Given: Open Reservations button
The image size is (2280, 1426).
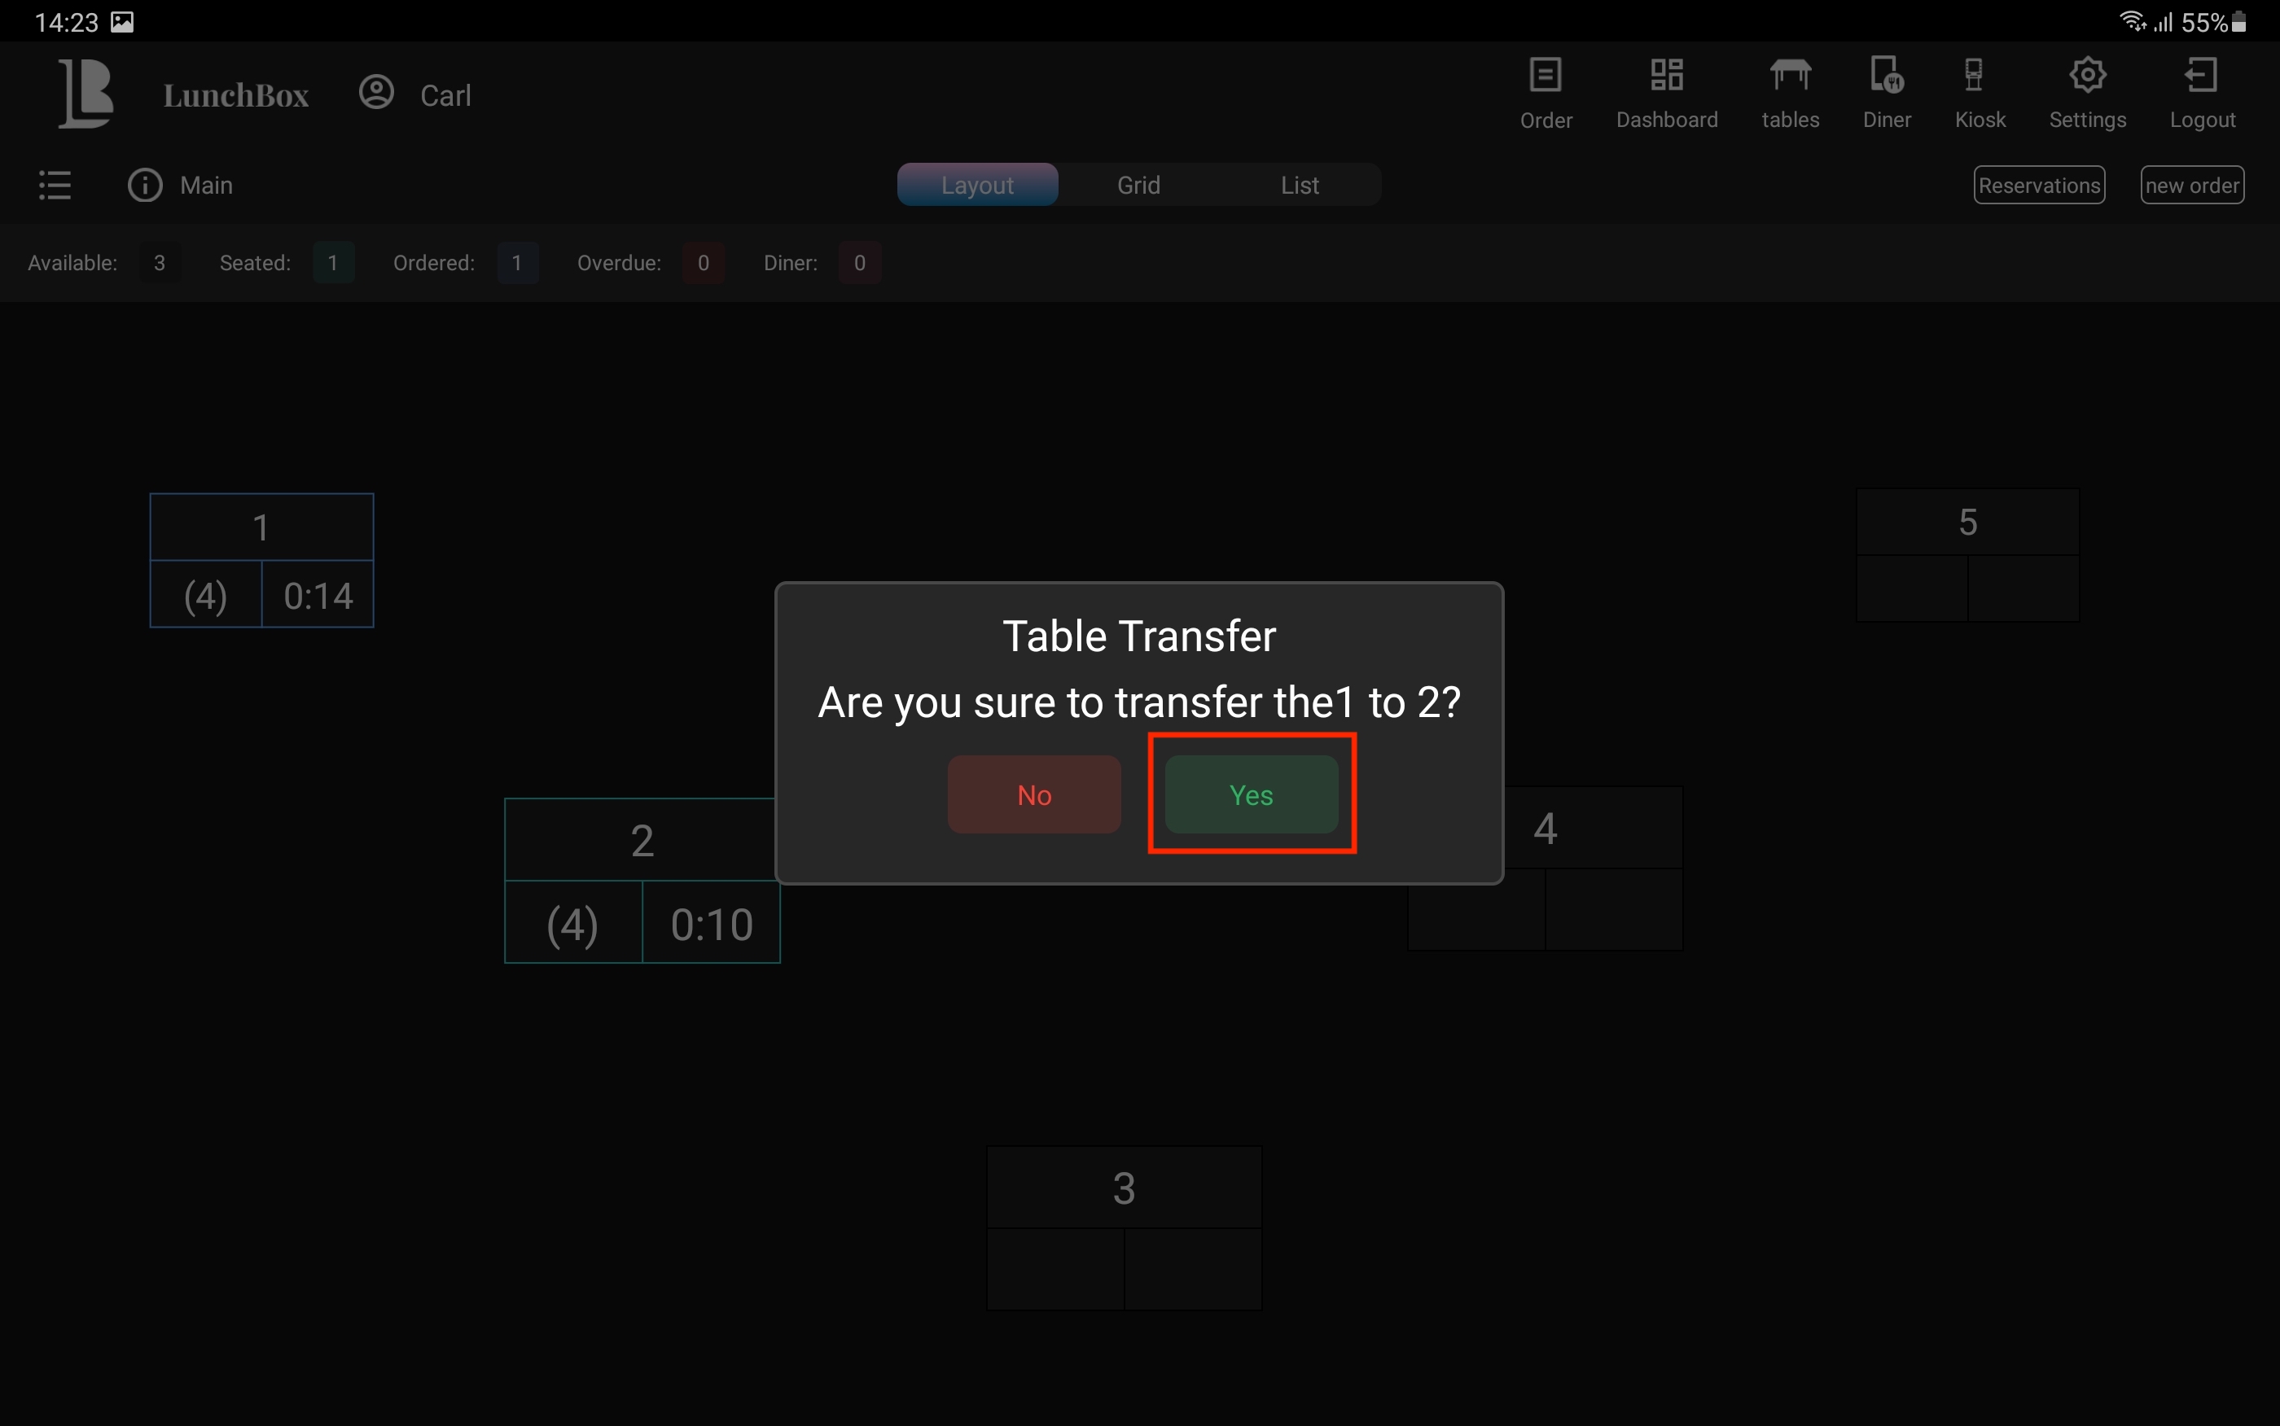Looking at the screenshot, I should tap(2038, 185).
